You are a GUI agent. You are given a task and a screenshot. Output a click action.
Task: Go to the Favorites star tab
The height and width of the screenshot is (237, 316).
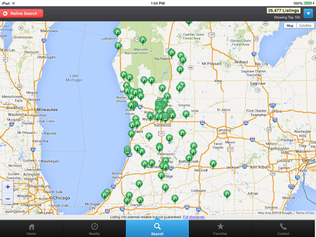click(x=220, y=229)
